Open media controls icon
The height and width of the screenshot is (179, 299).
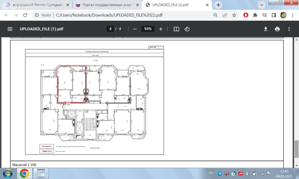(264, 15)
